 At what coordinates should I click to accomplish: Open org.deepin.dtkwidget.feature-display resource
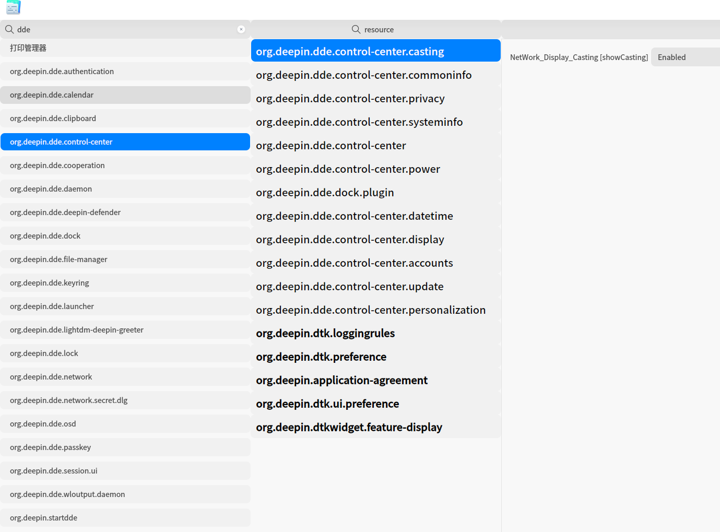pyautogui.click(x=376, y=427)
